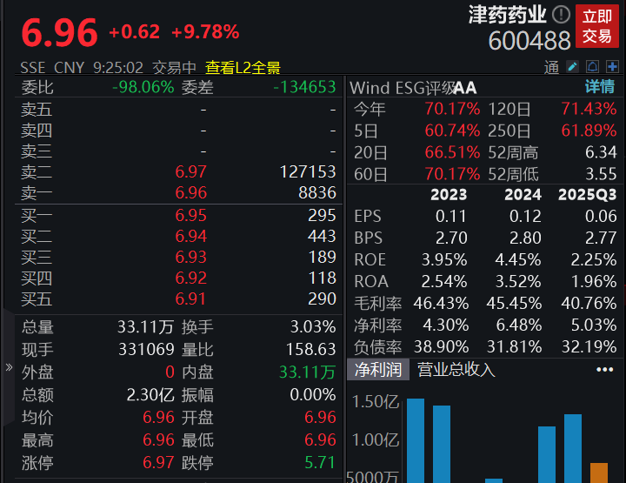Click the 买五 bid price 6.91

[x=190, y=299]
